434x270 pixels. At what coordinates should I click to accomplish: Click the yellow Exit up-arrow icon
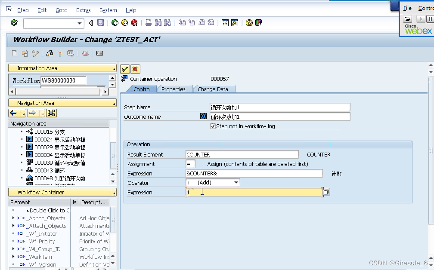tap(124, 23)
